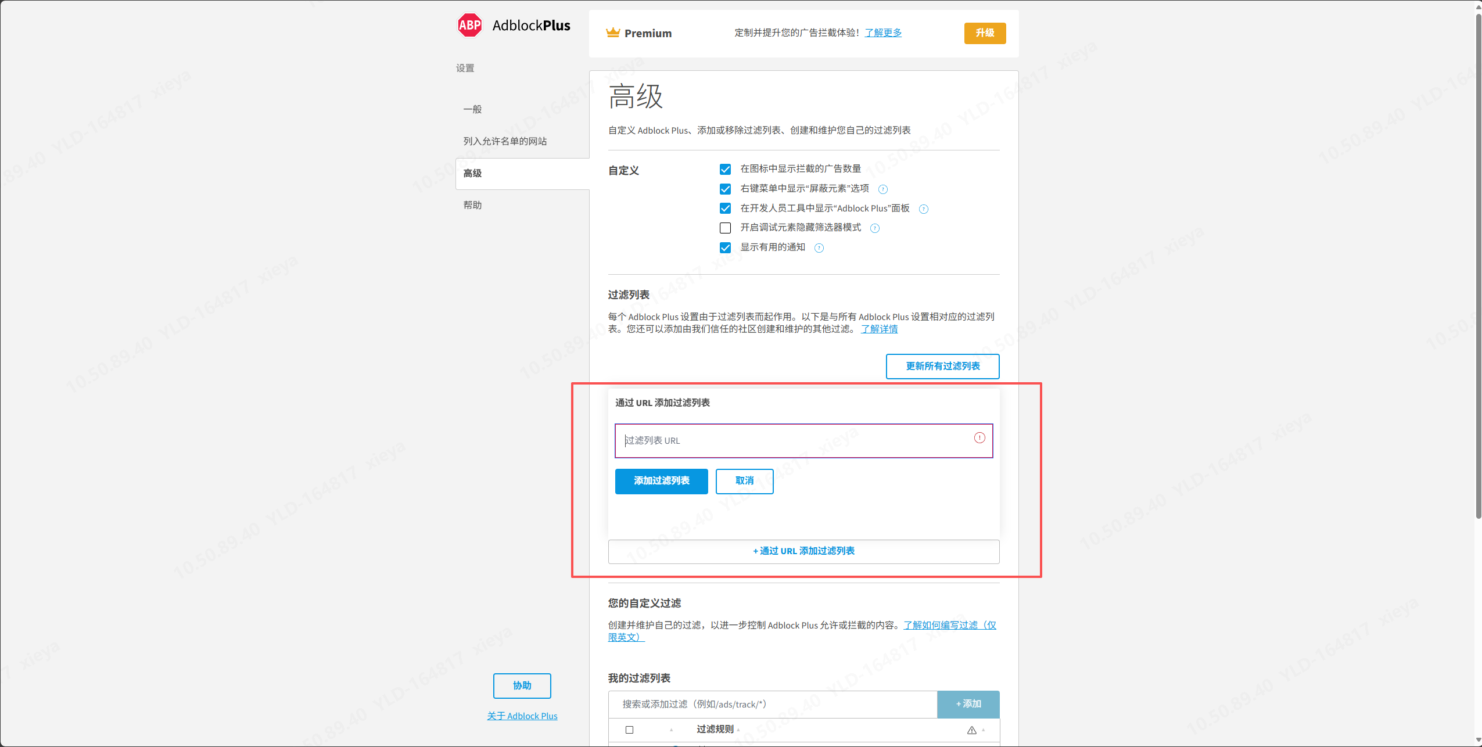Image resolution: width=1482 pixels, height=747 pixels.
Task: Open 了解详情 link under 过滤列表
Action: point(879,329)
